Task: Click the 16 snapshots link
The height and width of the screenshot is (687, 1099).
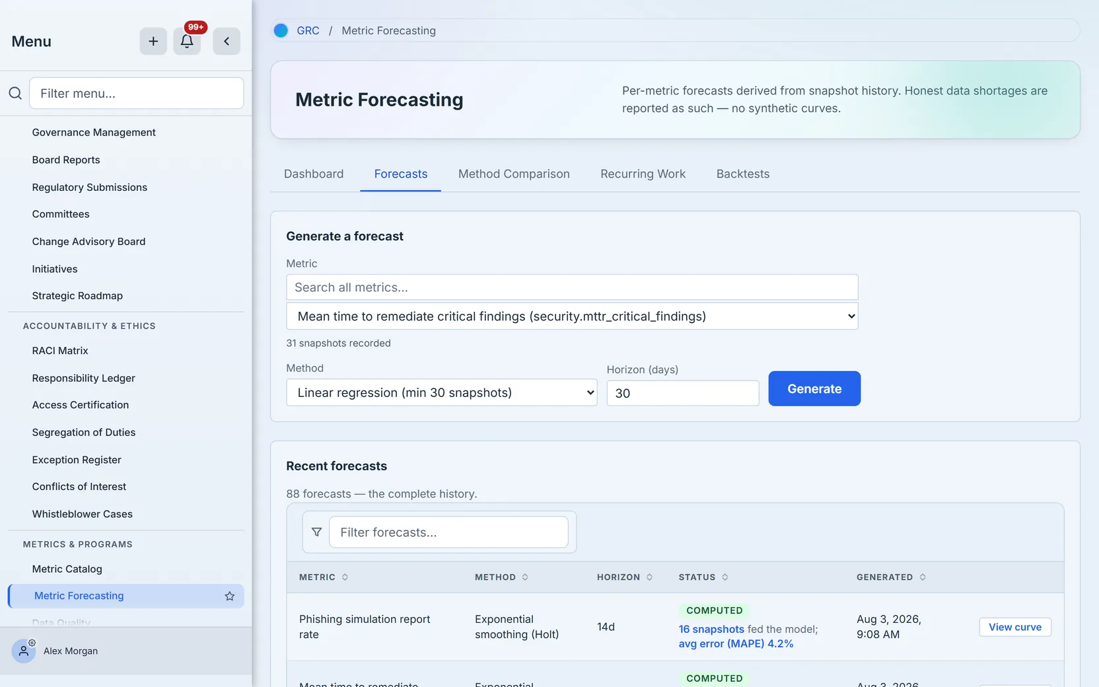Action: coord(711,630)
